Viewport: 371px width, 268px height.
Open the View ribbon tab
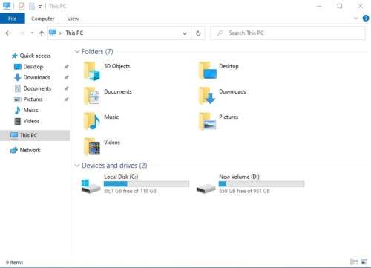click(x=73, y=19)
